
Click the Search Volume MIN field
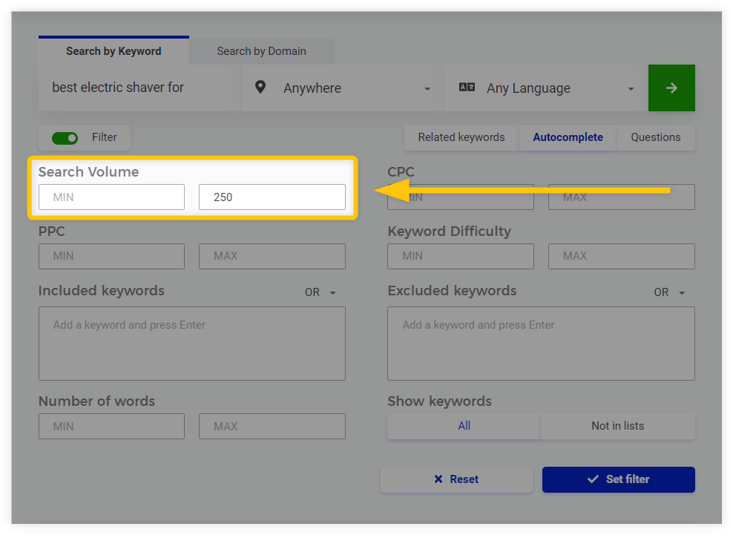point(111,197)
